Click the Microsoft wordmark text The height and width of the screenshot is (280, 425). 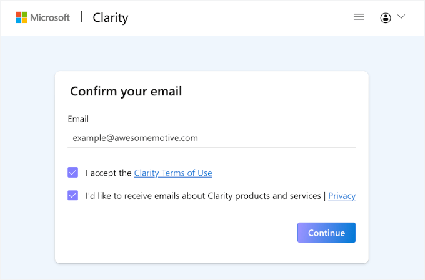coord(50,17)
